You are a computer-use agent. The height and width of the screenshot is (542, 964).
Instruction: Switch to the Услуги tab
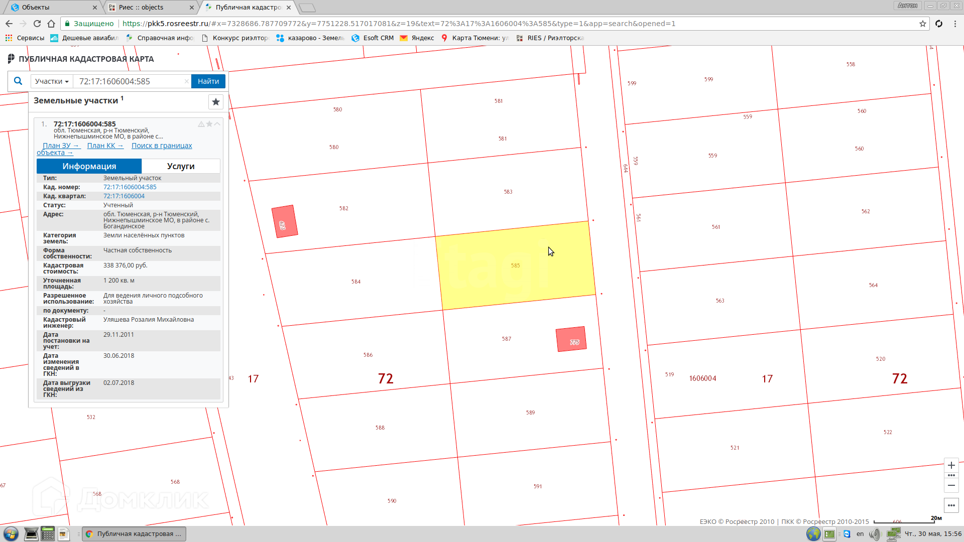tap(181, 166)
